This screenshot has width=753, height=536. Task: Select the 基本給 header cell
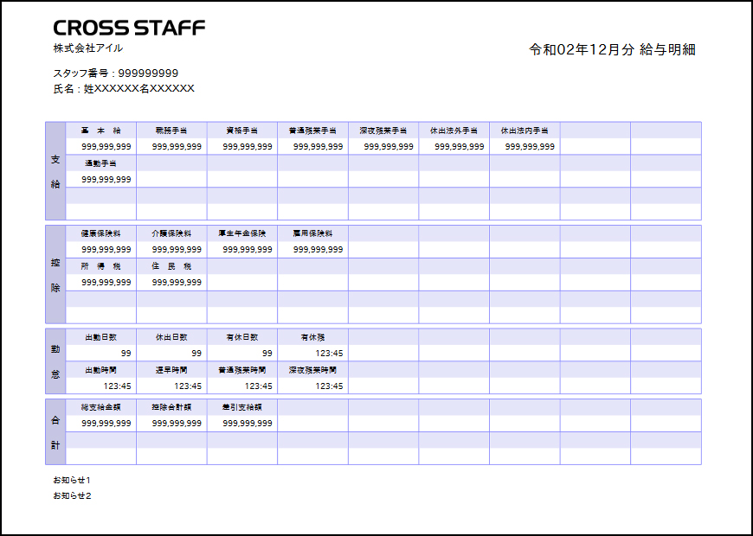tap(101, 131)
